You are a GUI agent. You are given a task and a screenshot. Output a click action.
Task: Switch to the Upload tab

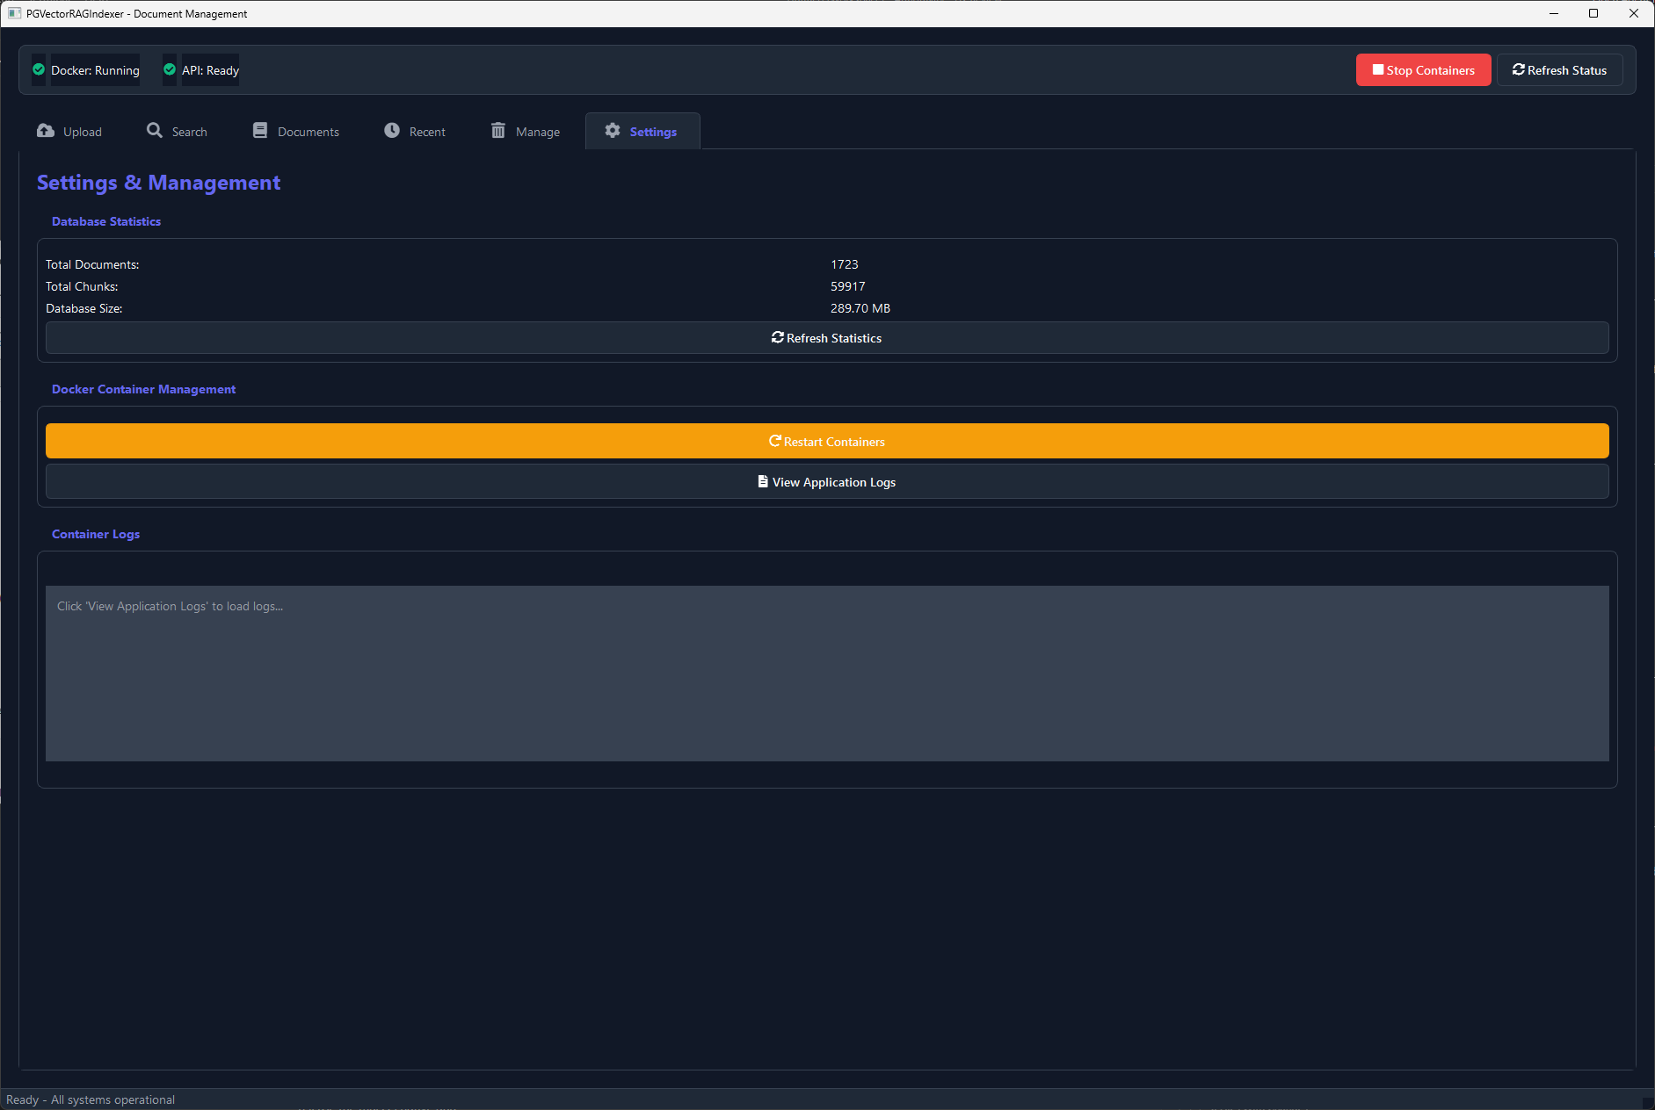point(70,131)
